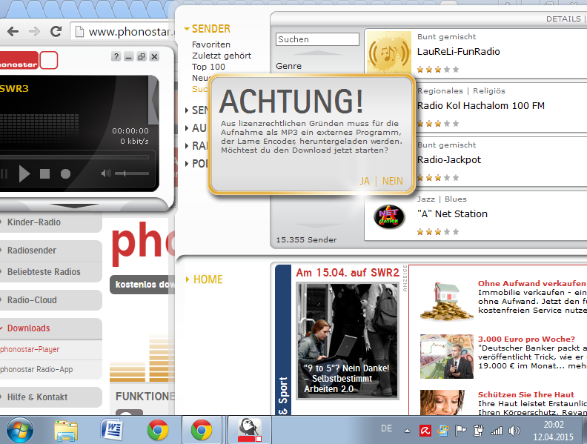Select the "A" Net Station entry

coord(452,214)
